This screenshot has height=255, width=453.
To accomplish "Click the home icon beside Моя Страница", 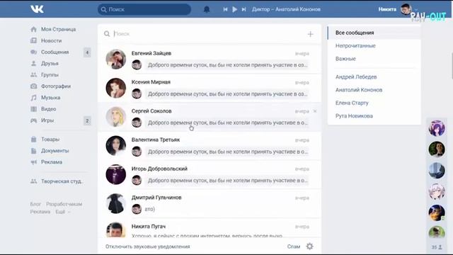I will pos(33,29).
